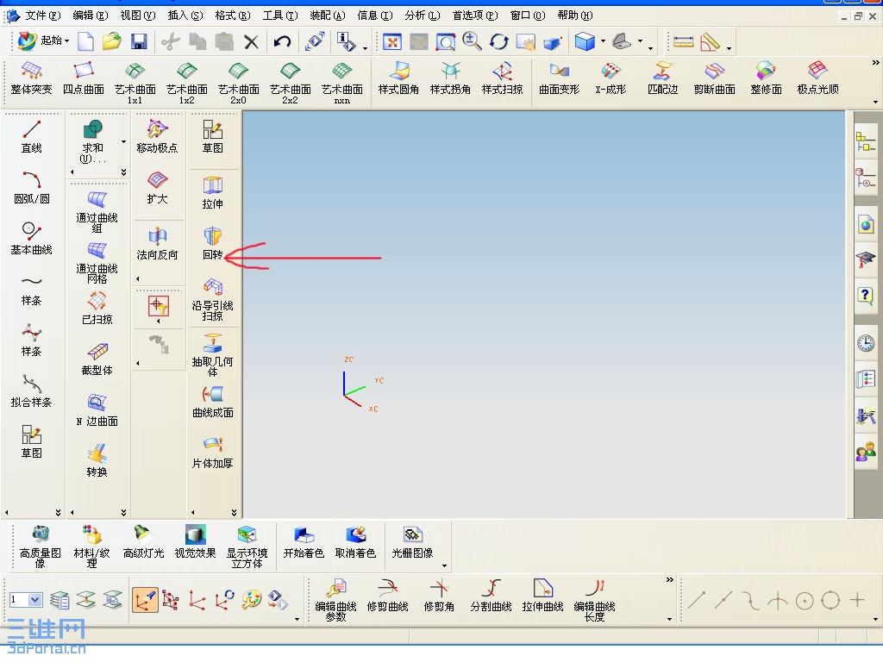Click the 整体突变 tool
The height and width of the screenshot is (662, 883).
pyautogui.click(x=32, y=78)
